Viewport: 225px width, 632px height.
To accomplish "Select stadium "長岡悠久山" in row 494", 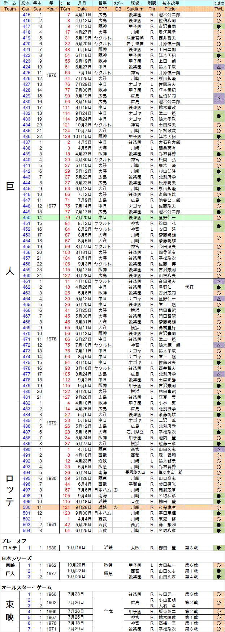I will pos(135,473).
